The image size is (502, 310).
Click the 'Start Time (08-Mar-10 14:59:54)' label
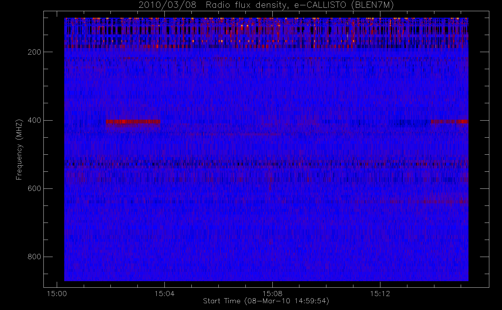coord(266,301)
